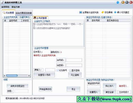
Task: Click the 马上登陆 button
Action: pyautogui.click(x=75, y=75)
